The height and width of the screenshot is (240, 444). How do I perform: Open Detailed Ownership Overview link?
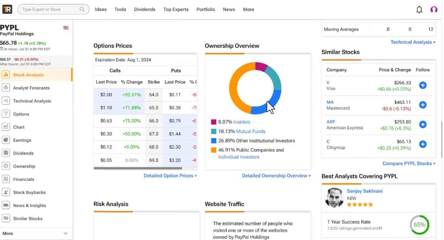tap(276, 175)
